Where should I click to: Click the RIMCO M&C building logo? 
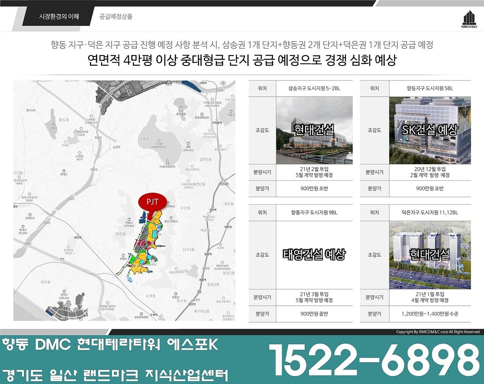click(469, 19)
